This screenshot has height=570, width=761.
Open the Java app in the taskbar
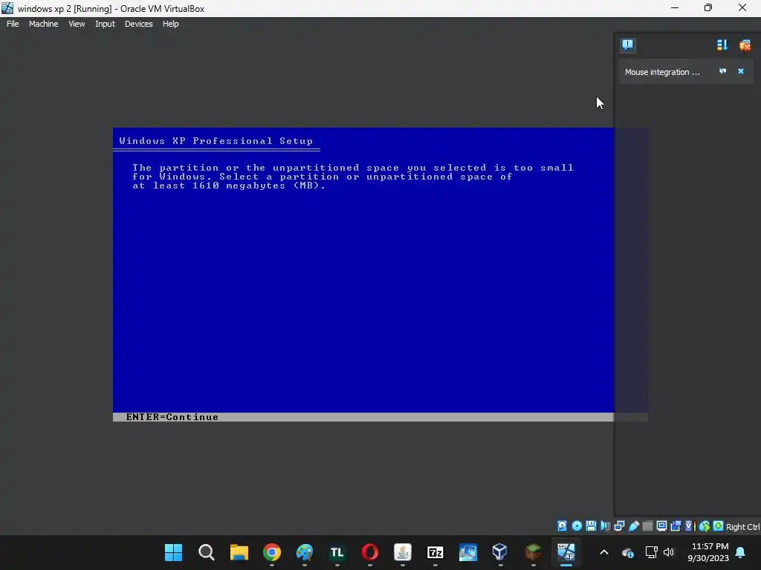[402, 552]
